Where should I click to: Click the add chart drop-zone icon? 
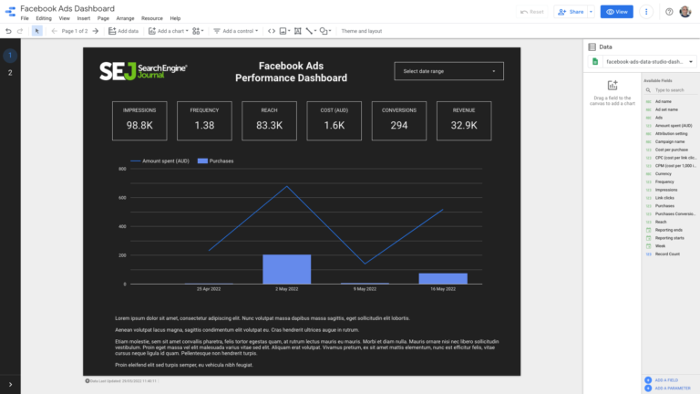coord(612,85)
